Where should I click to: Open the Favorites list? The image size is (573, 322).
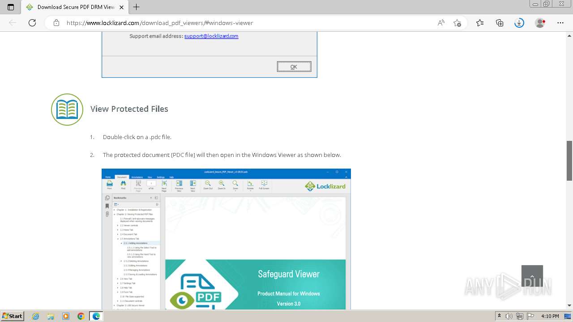tap(480, 23)
